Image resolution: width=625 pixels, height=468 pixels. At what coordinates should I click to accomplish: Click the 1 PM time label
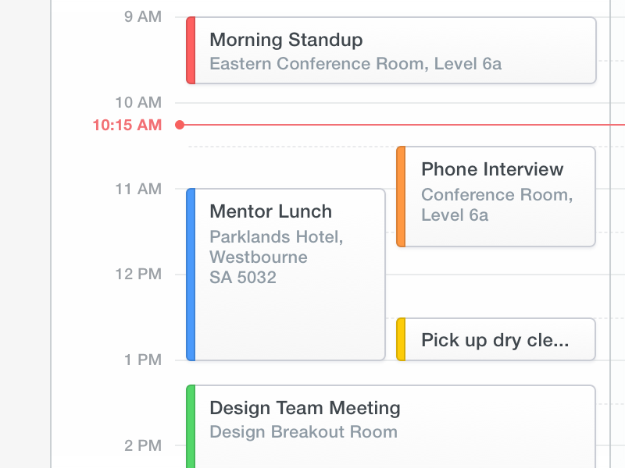coord(142,360)
